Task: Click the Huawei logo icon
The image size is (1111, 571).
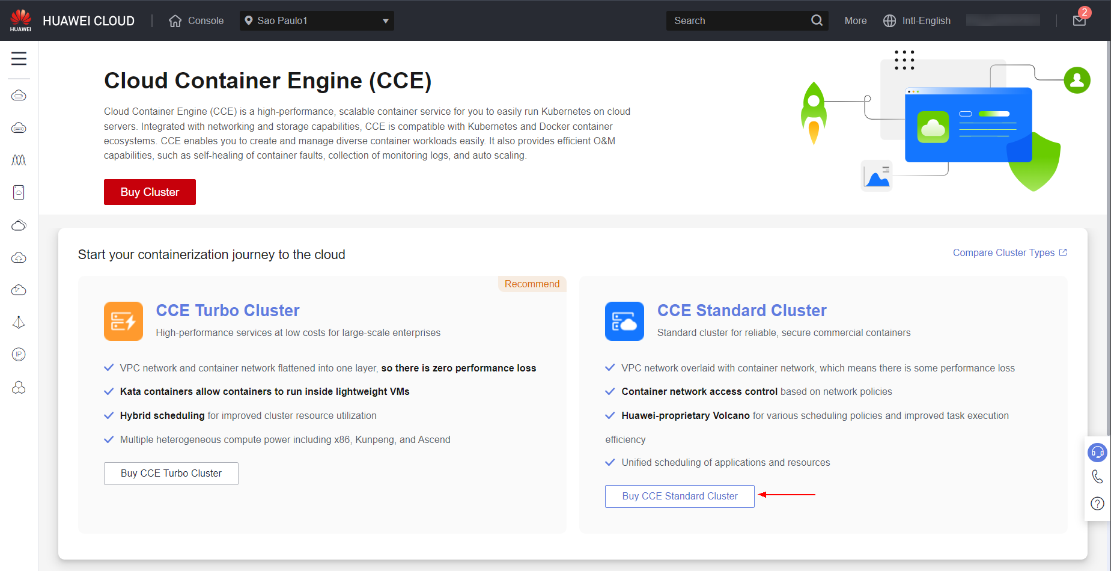Action: pos(20,20)
